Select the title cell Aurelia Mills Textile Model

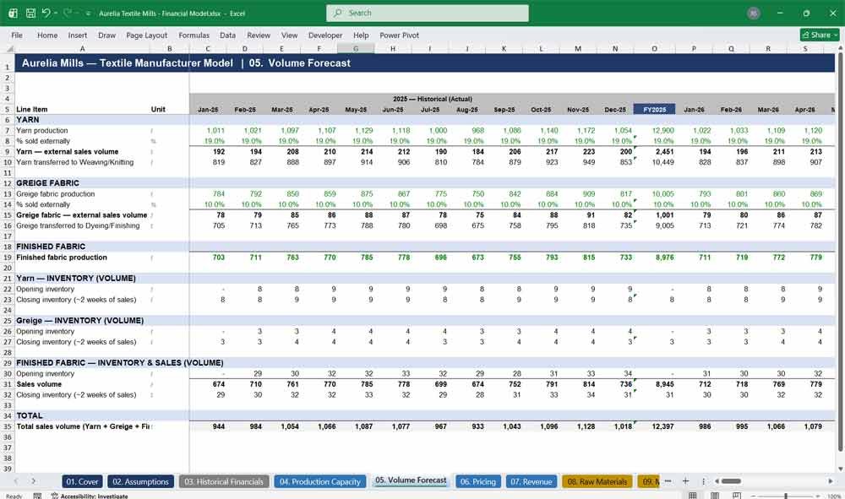coord(186,63)
